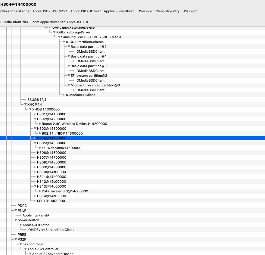Collapse Basic data partition@1
This screenshot has height=255, width=265.
(x=69, y=46)
